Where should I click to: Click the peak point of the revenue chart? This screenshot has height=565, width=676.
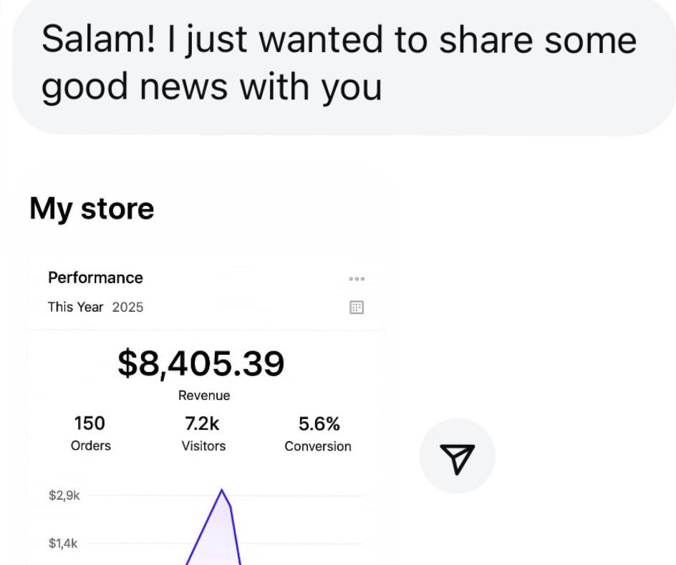click(x=222, y=491)
